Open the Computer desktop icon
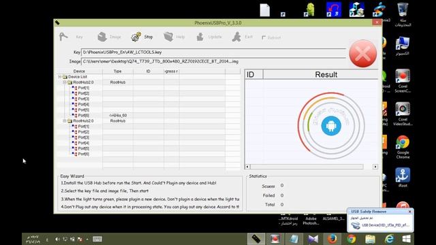Screen dimensions: 436x245 [x=403, y=46]
